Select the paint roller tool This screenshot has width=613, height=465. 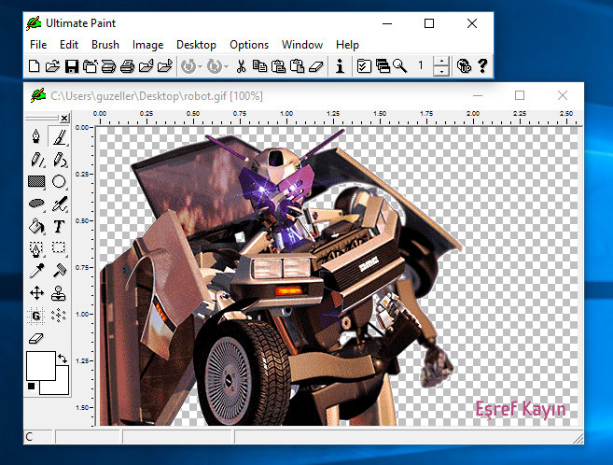pyautogui.click(x=59, y=271)
